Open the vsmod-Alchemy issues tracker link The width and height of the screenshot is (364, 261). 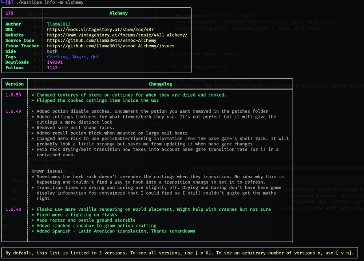point(111,46)
